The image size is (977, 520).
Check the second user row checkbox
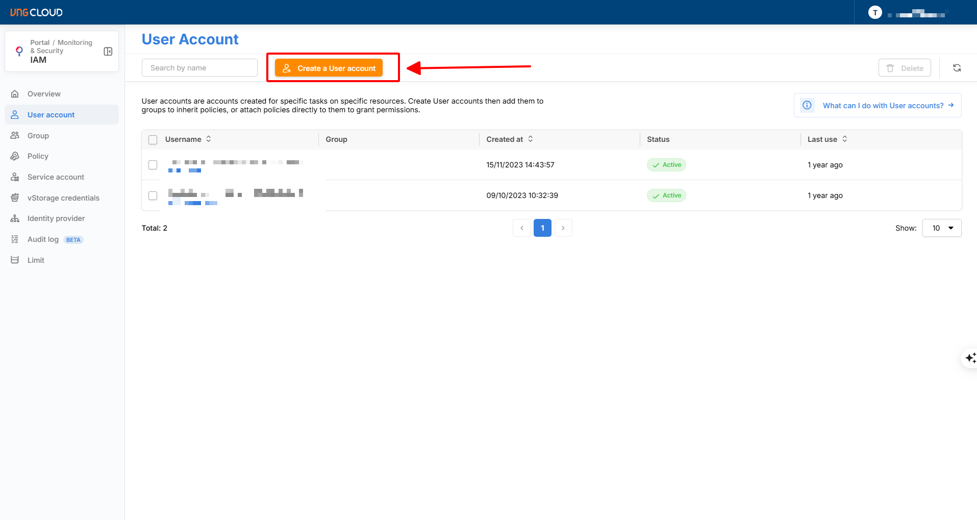coord(153,195)
